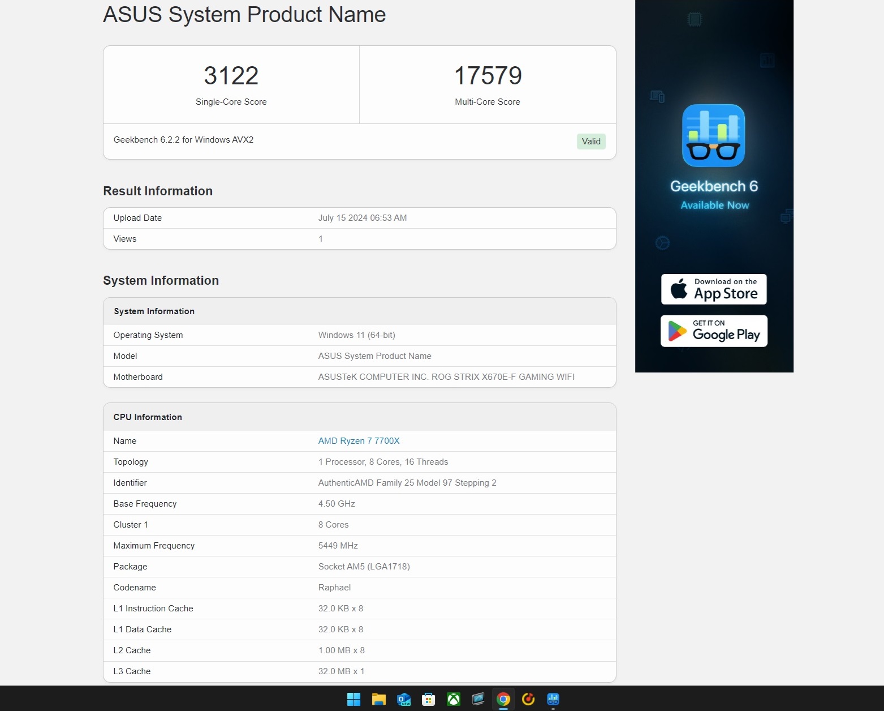The image size is (884, 711).
Task: Click the L2 Cache row label
Action: [x=132, y=650]
